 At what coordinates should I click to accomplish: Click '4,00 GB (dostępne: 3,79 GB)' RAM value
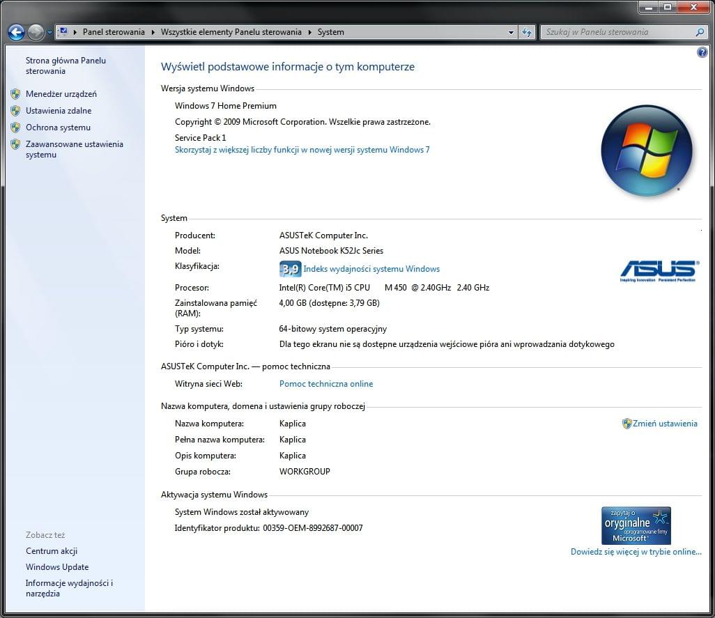(x=329, y=303)
